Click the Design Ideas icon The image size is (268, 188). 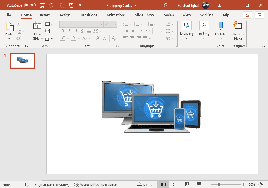(x=238, y=26)
